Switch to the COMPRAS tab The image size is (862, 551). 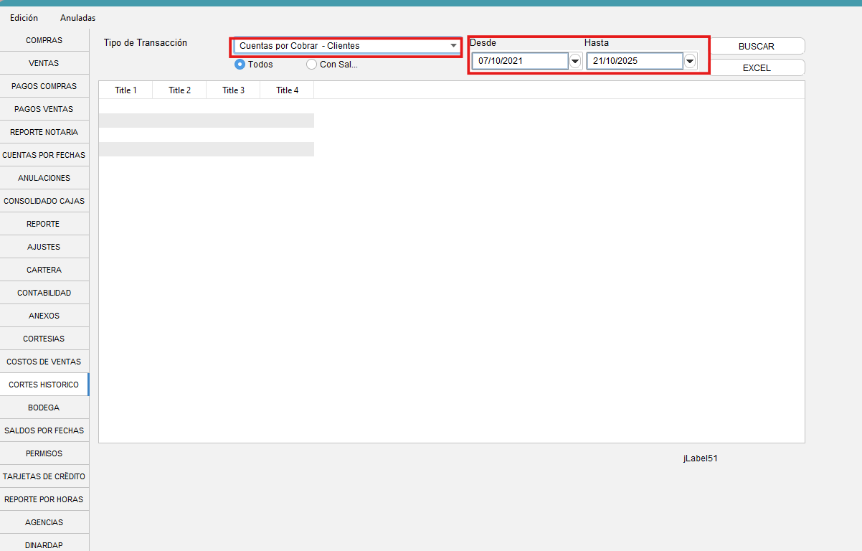44,40
